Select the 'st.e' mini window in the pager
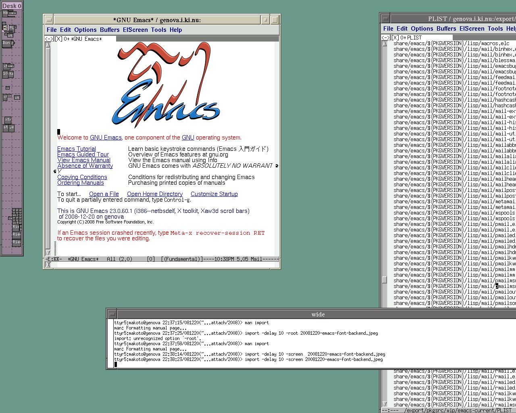This screenshot has height=413, width=516. click(8, 128)
